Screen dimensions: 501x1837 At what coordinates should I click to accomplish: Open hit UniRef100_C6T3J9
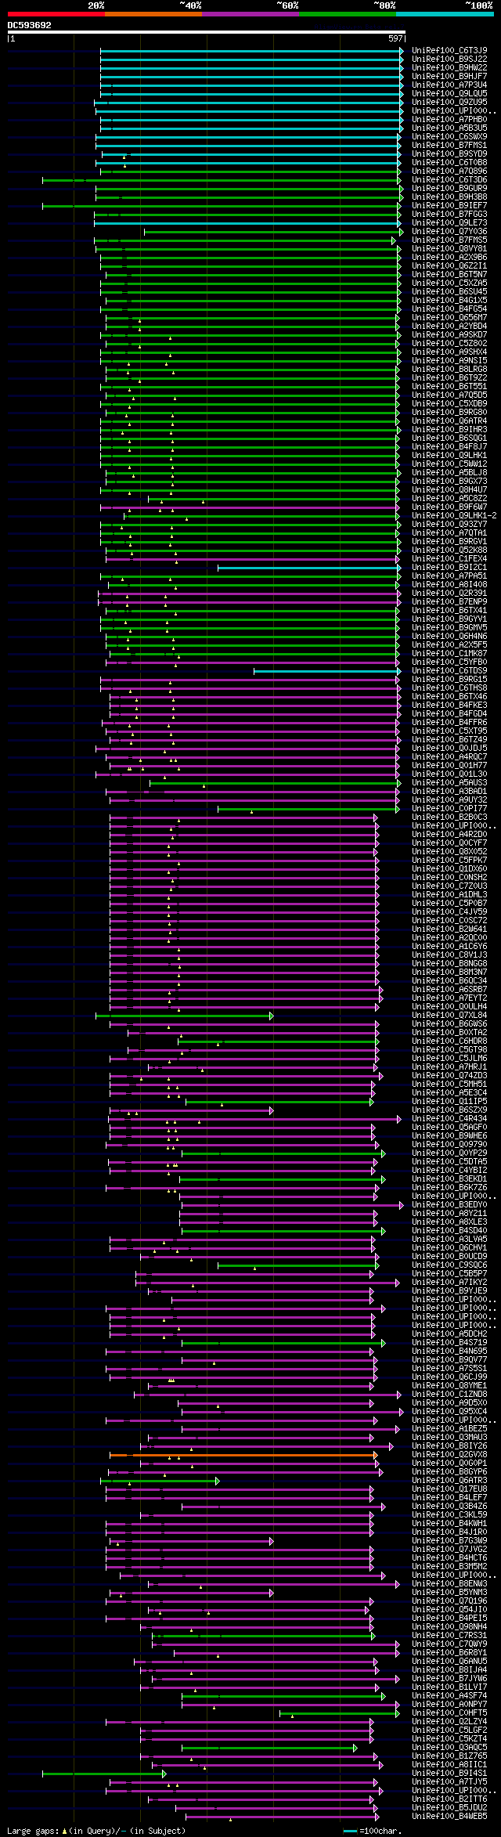click(x=449, y=50)
